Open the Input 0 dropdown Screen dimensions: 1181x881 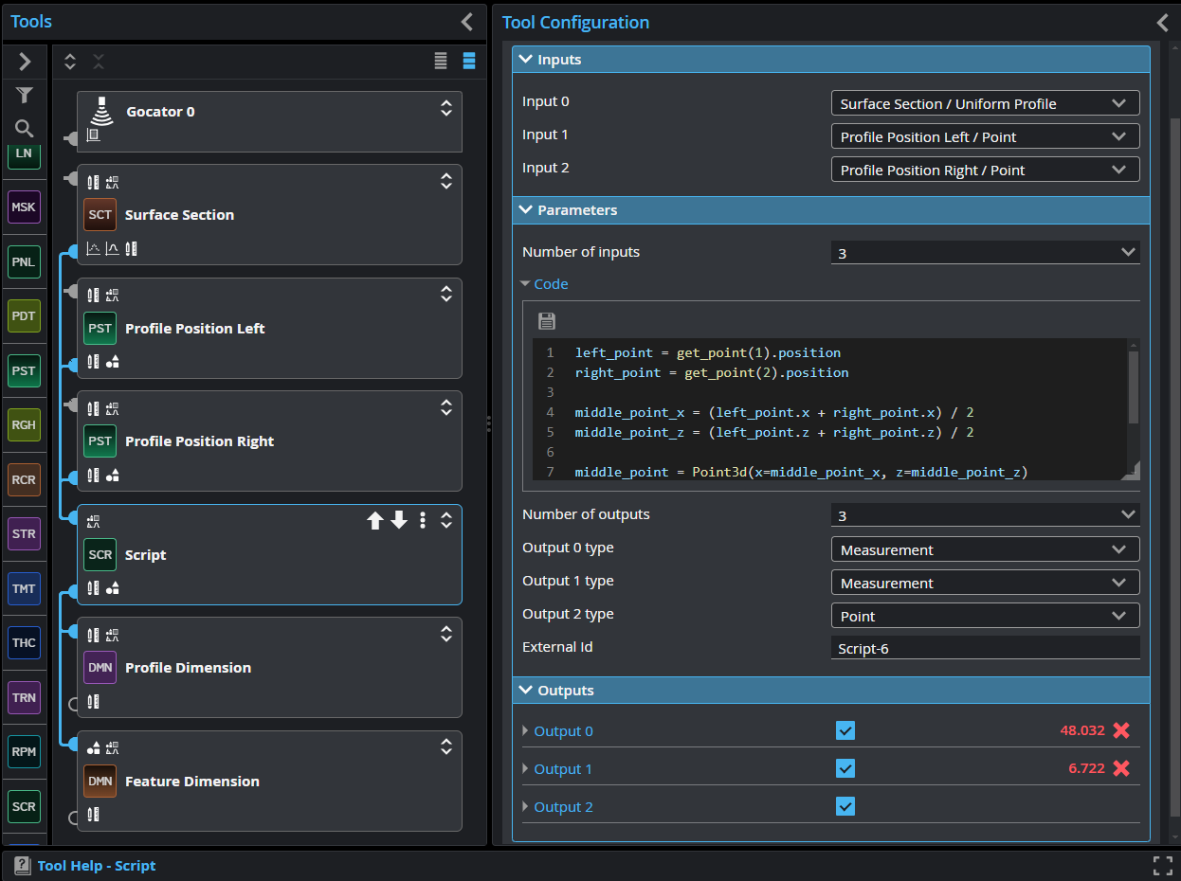(x=984, y=103)
